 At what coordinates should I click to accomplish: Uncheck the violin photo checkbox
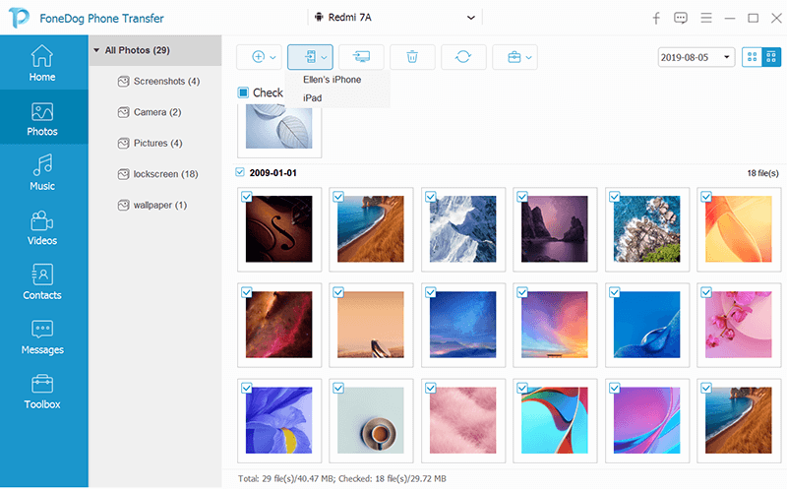[247, 197]
